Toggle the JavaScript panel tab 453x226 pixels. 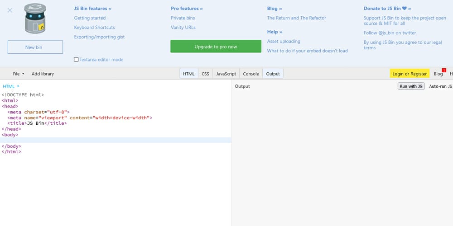[x=226, y=74]
